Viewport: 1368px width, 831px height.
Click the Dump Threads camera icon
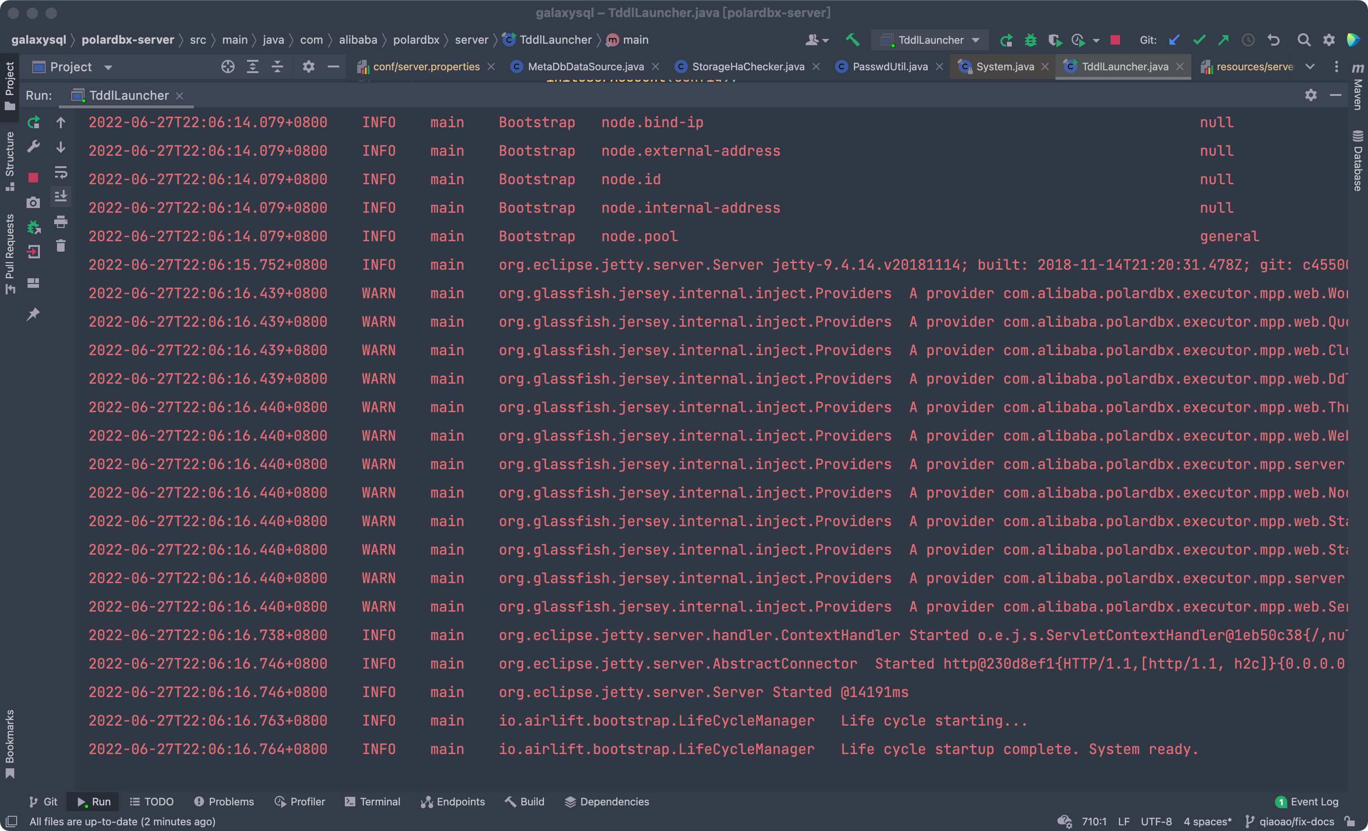33,203
